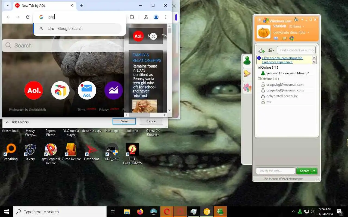
Task: Open the bell alerts Messenger side tab
Action: tap(247, 74)
